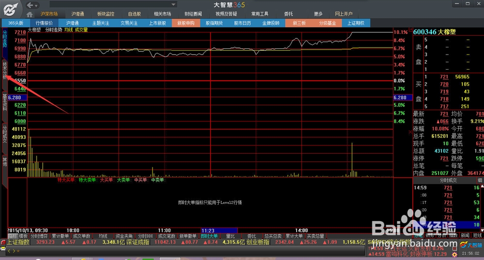Viewport: 484px width, 260px height.
Task: Open the 沪港通 top menu
Action: point(77,14)
